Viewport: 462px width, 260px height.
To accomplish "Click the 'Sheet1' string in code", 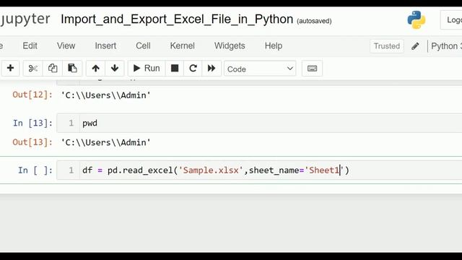I will click(x=324, y=170).
